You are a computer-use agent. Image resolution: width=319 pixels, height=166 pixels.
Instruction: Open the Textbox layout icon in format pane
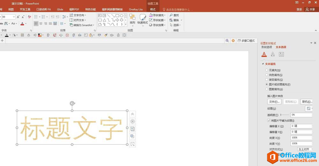pyautogui.click(x=281, y=54)
